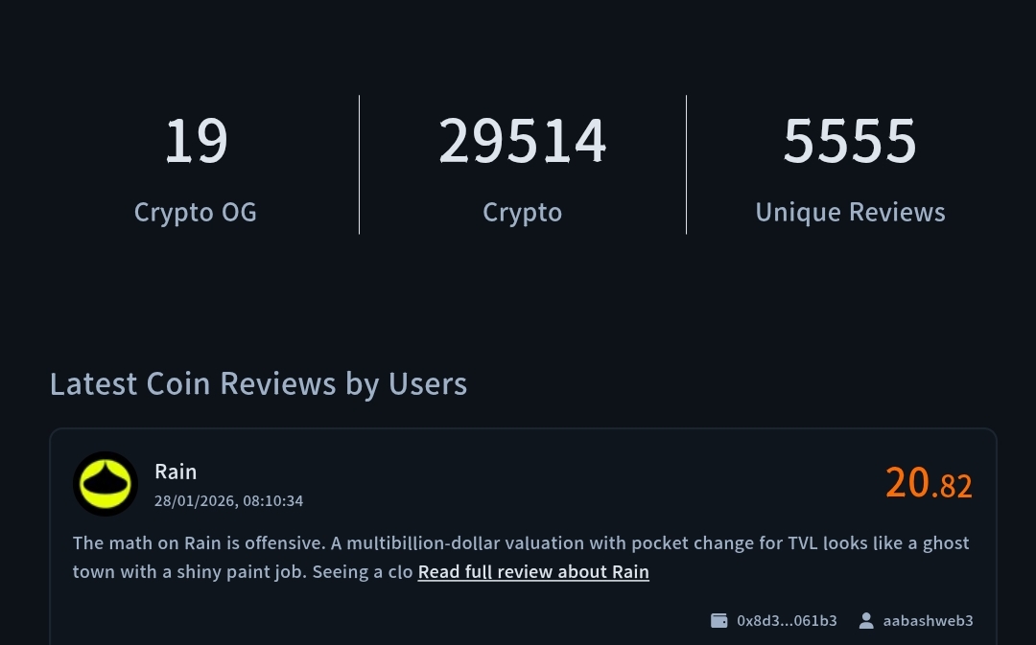This screenshot has width=1036, height=645.
Task: Click the Unique Reviews label
Action: 850,212
